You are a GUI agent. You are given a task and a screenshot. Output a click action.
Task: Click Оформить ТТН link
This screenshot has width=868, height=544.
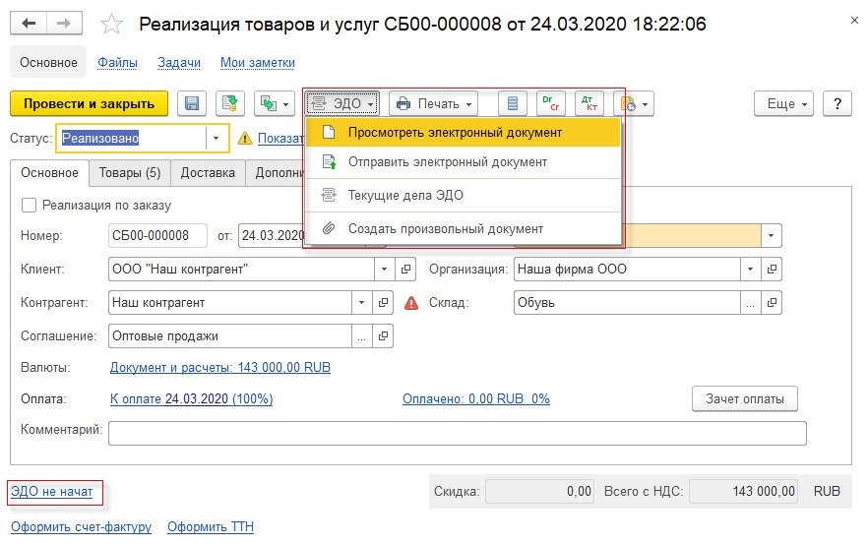211,527
